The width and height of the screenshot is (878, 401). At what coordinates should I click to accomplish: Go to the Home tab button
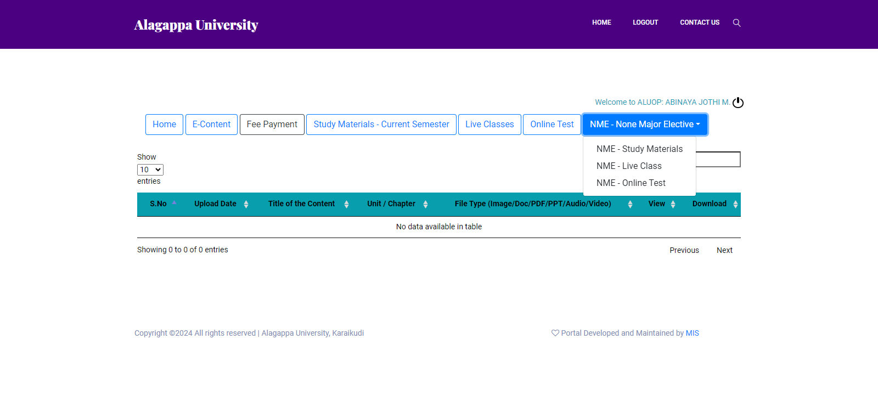[164, 125]
